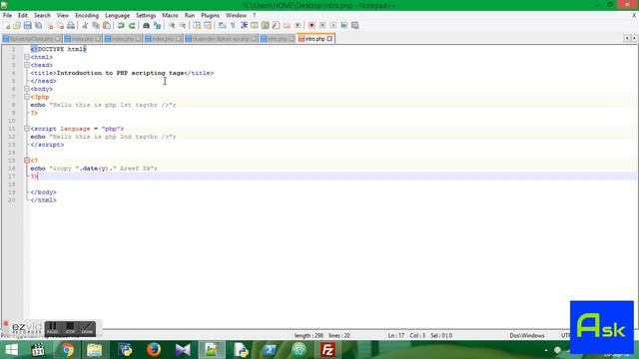639x359 pixels.
Task: Open the File menu
Action: point(7,16)
